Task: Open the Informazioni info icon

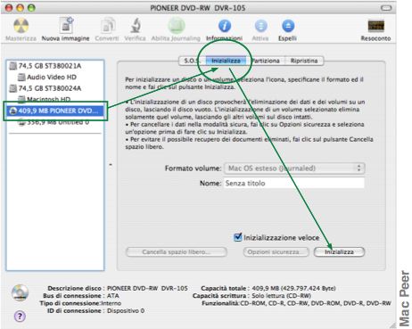Action: [225, 26]
